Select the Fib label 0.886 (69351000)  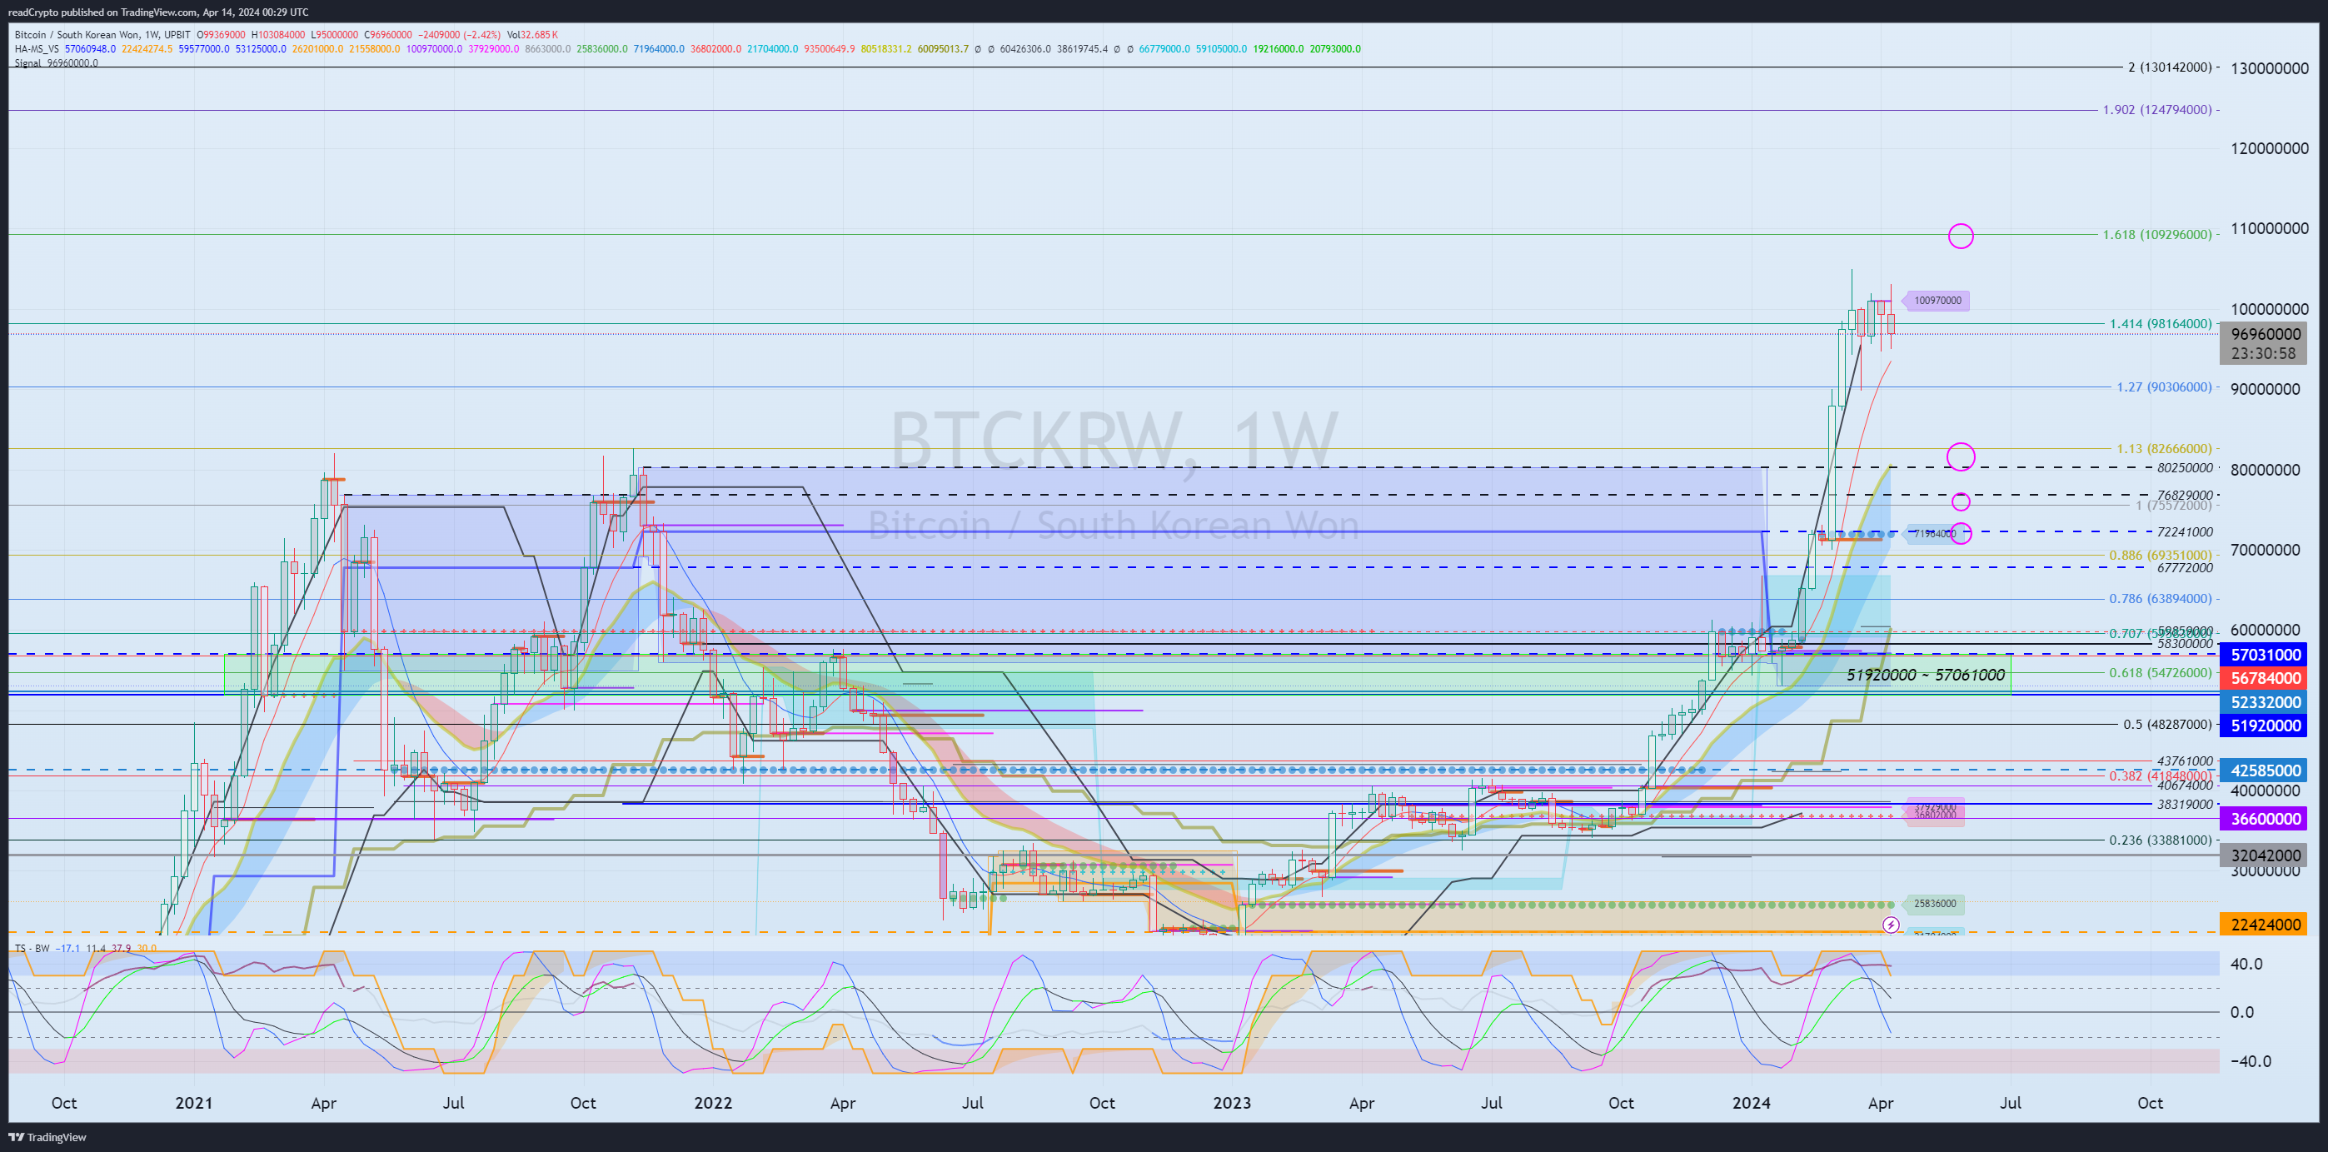[x=2161, y=555]
